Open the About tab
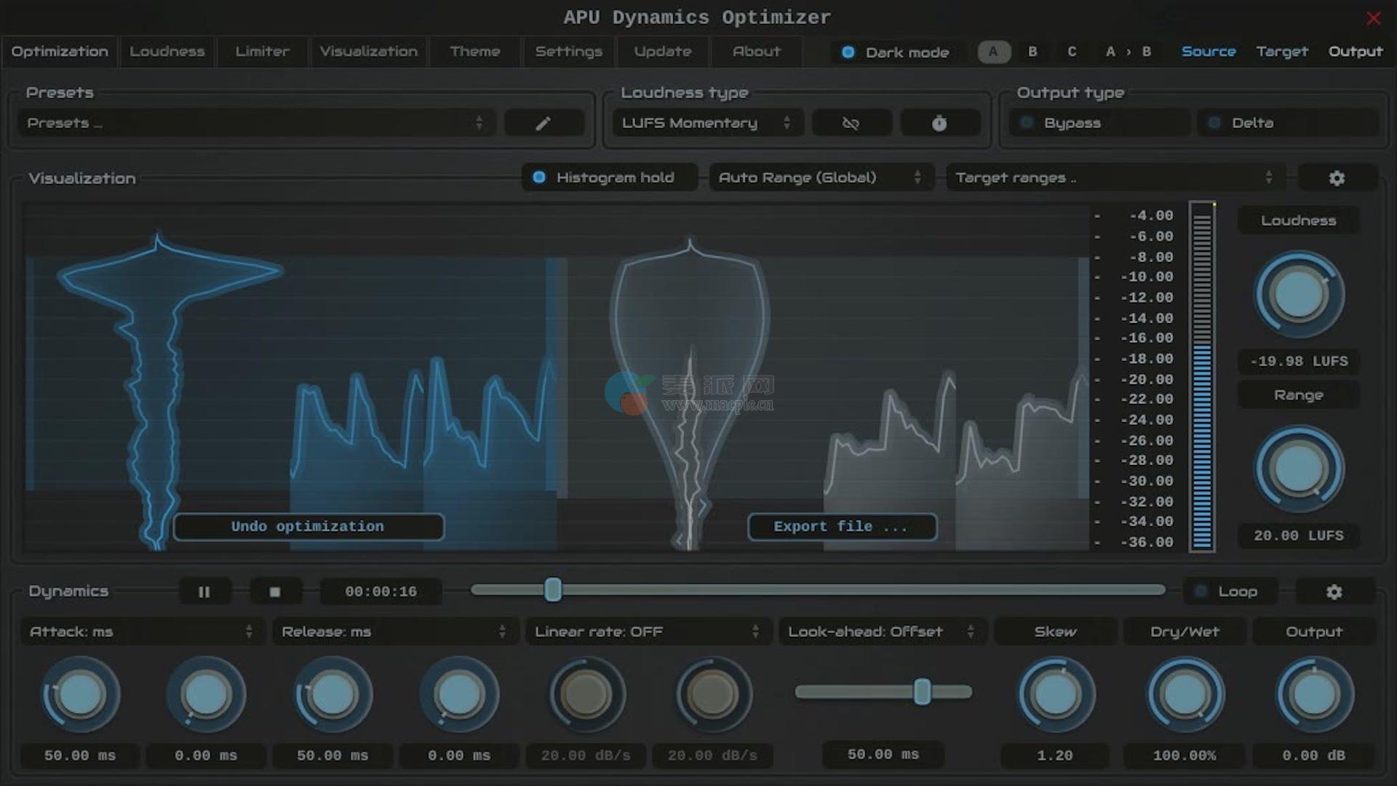The height and width of the screenshot is (786, 1397). tap(757, 52)
